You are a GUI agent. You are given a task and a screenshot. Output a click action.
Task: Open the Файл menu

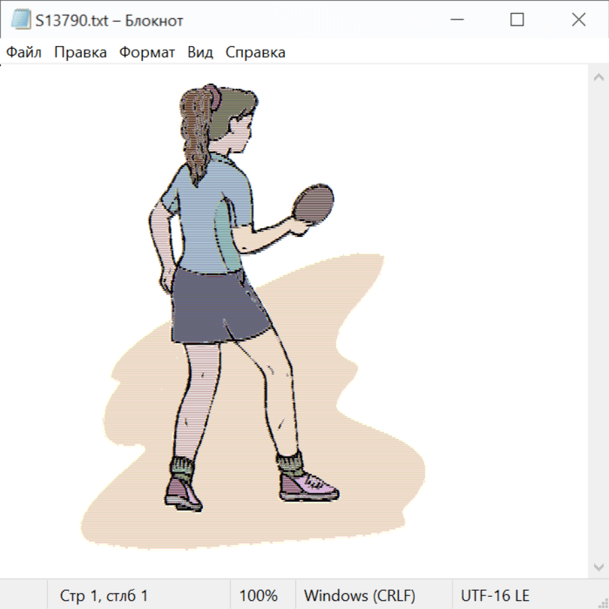point(24,53)
